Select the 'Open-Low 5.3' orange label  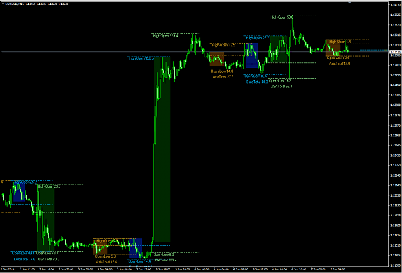click(x=105, y=256)
